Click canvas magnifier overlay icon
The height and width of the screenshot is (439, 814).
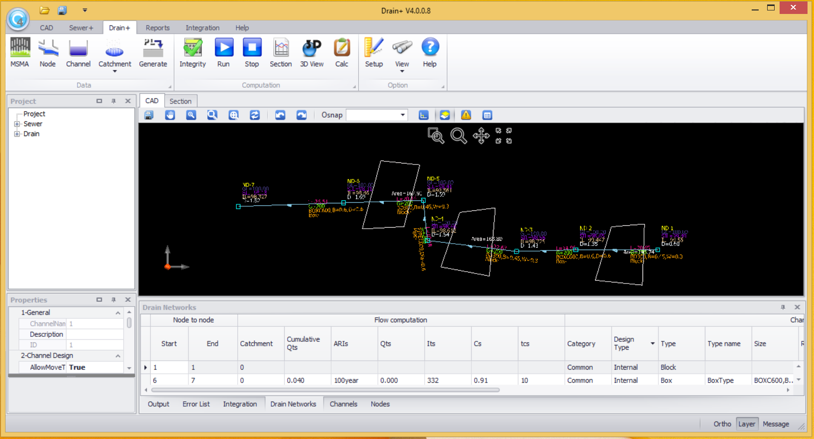(459, 136)
